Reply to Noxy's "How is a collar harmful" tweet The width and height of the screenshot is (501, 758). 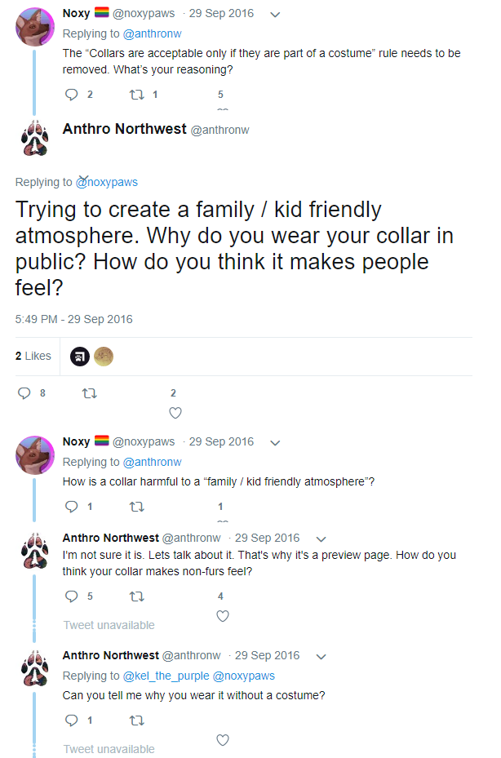(71, 507)
